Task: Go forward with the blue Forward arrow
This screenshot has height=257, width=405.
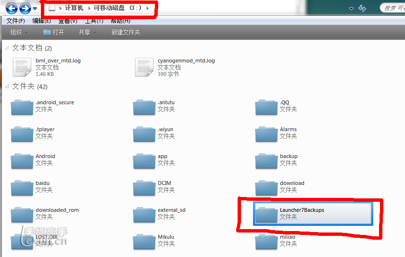Action: pyautogui.click(x=25, y=8)
